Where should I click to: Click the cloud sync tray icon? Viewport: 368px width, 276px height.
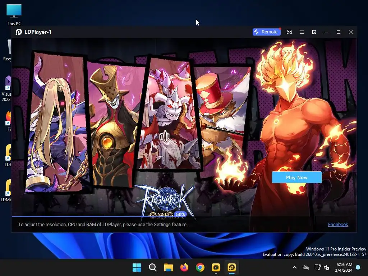pyautogui.click(x=306, y=267)
